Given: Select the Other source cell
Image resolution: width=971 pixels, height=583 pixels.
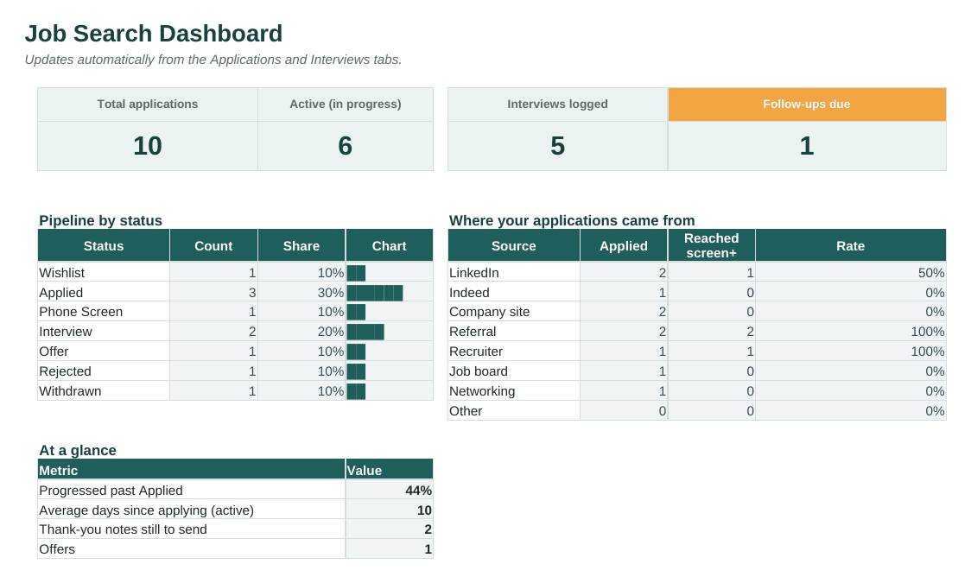Looking at the screenshot, I should pos(514,411).
